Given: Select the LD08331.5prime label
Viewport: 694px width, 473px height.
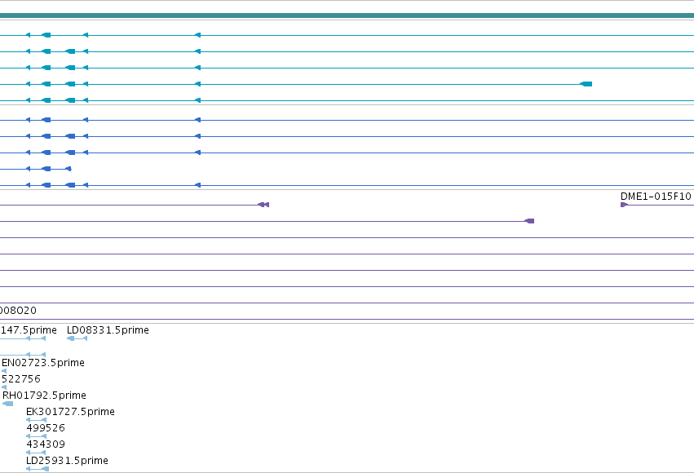Looking at the screenshot, I should click(108, 330).
